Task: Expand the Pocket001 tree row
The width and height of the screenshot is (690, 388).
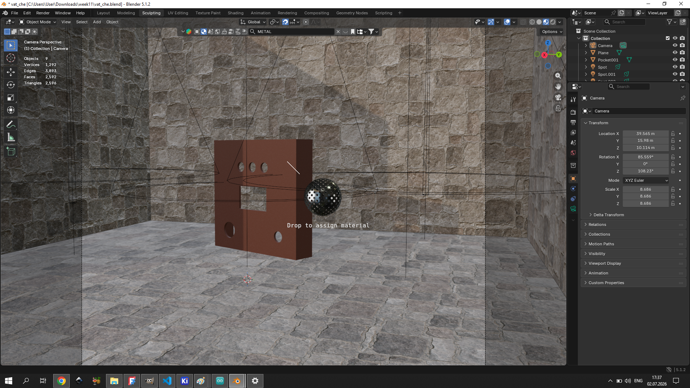Action: [x=586, y=60]
